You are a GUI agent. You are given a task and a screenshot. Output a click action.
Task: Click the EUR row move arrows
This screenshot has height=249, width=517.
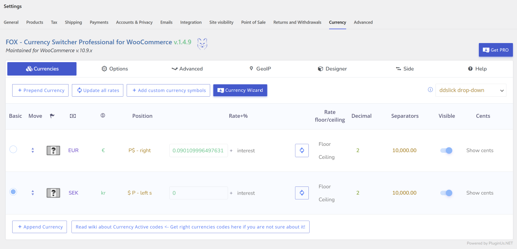32,150
